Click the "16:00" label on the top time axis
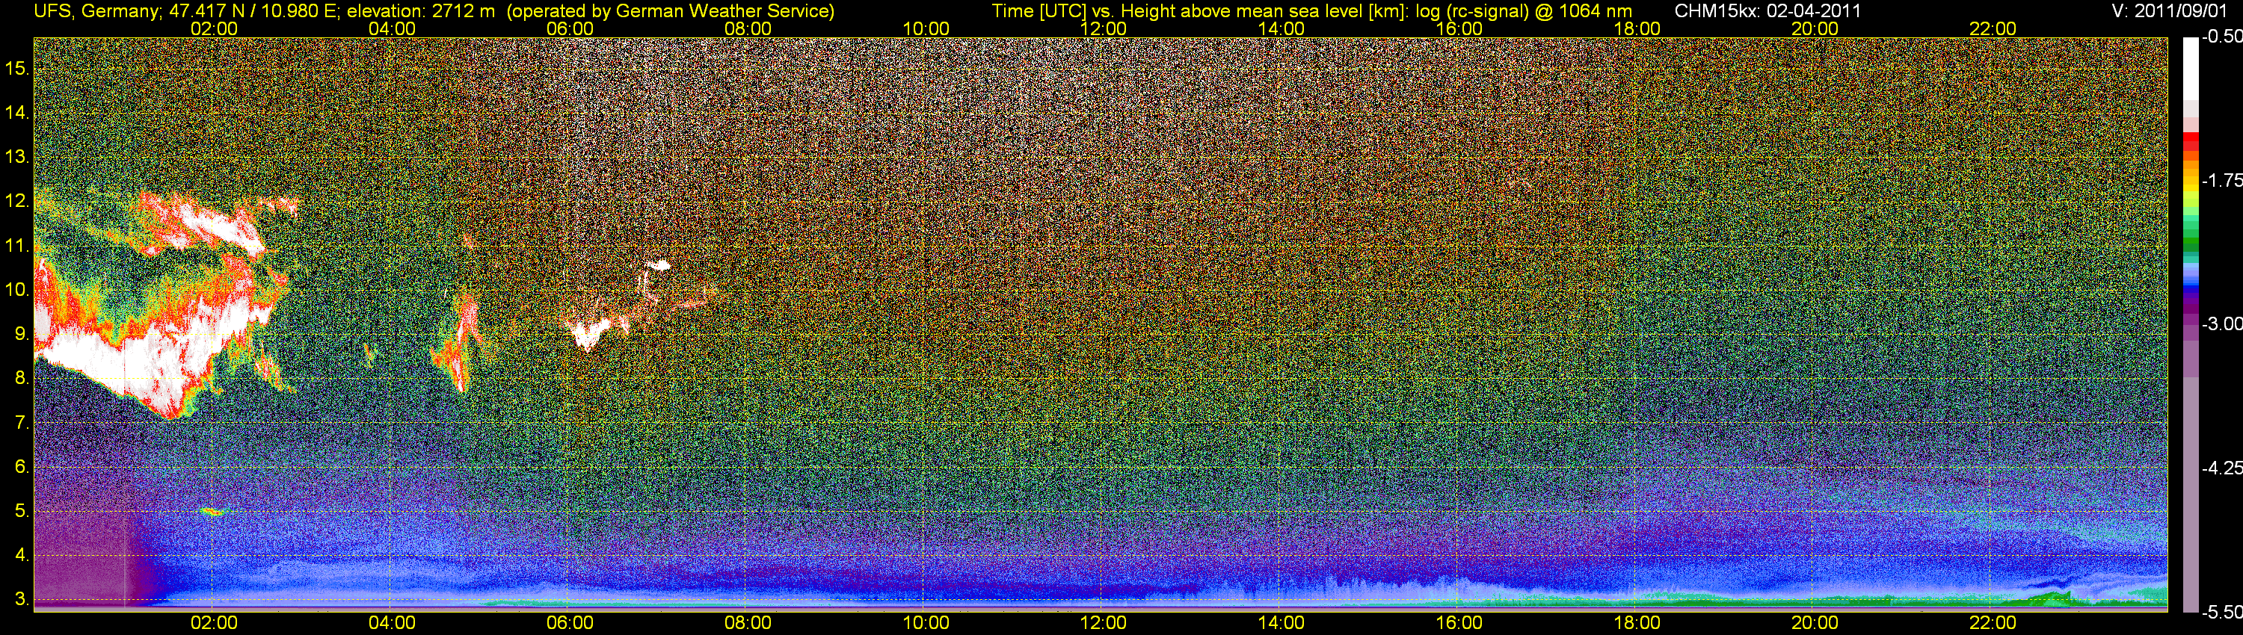The width and height of the screenshot is (2243, 635). pos(1459,28)
